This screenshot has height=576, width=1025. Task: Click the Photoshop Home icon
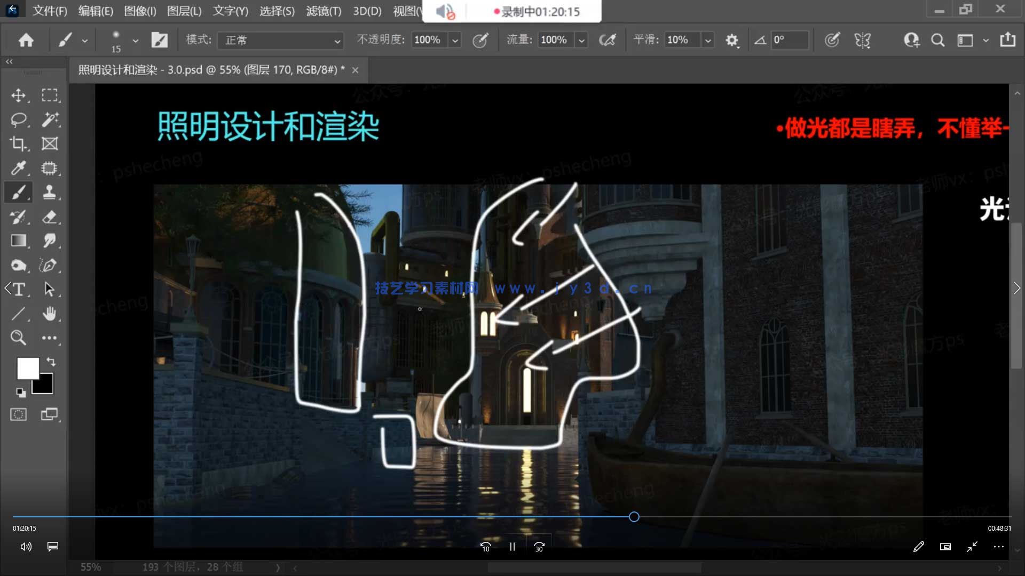point(25,39)
